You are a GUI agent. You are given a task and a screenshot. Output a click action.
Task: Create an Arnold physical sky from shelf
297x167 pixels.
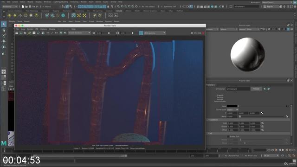(x=36, y=15)
